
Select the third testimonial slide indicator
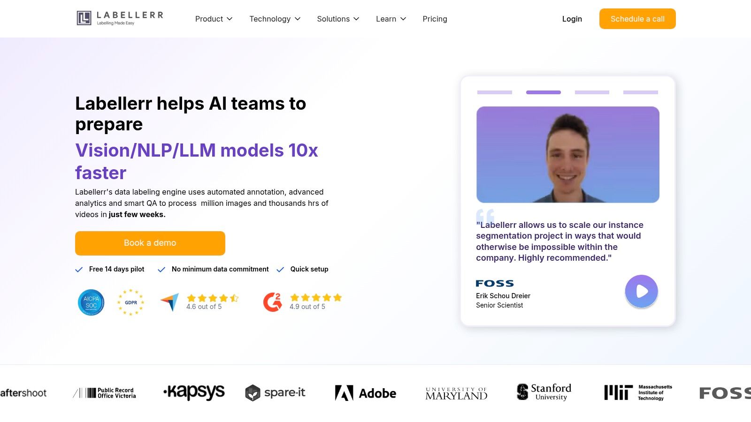(592, 92)
